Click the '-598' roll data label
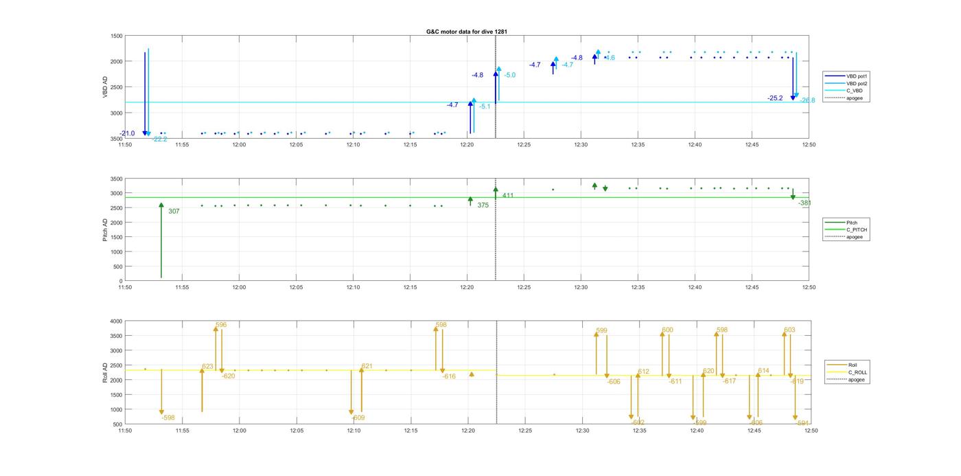Viewport: 961px width, 476px height. pos(167,418)
